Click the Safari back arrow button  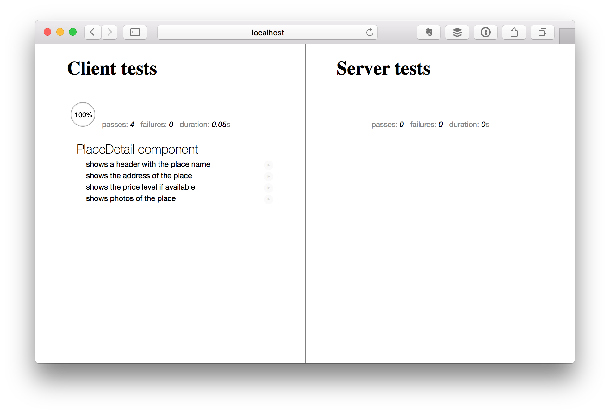click(x=92, y=32)
